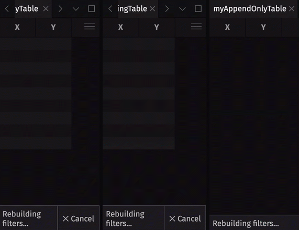
Task: Select the tab ending in yTable
Action: (x=27, y=8)
